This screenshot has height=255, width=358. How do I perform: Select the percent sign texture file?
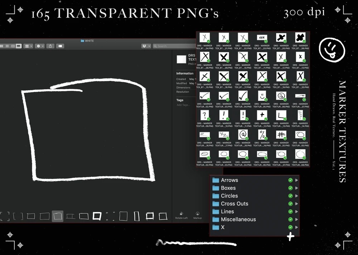(262, 135)
